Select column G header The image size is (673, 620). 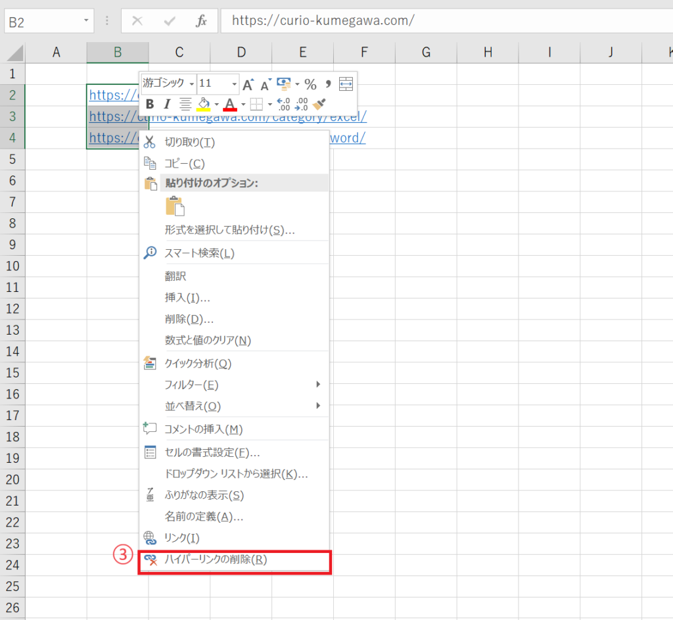click(426, 53)
